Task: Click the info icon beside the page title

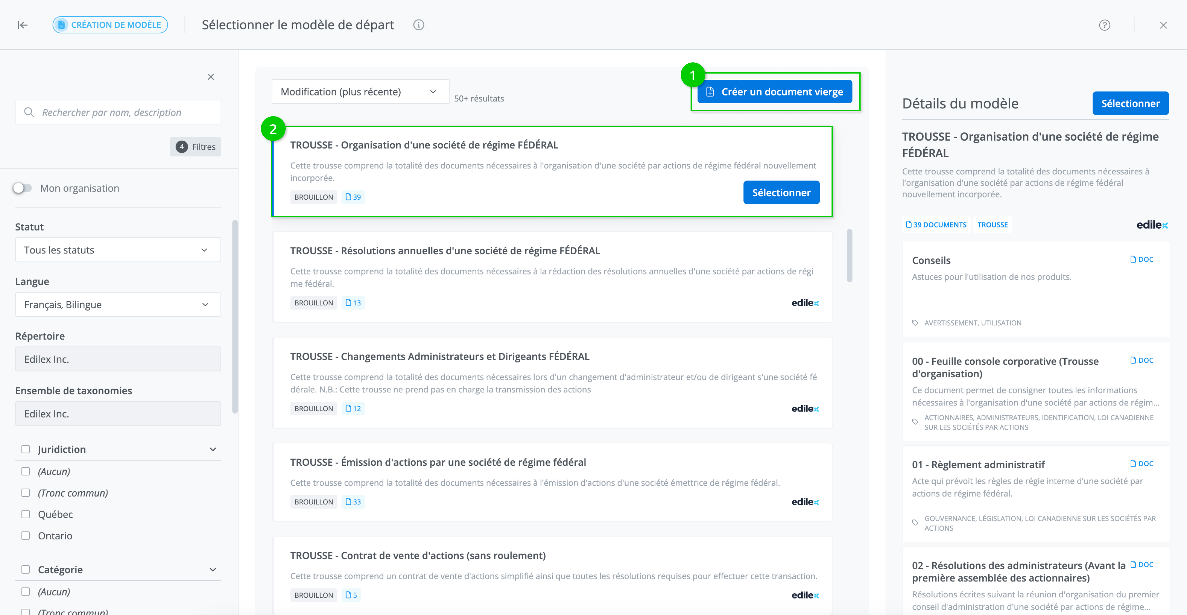Action: coord(419,25)
